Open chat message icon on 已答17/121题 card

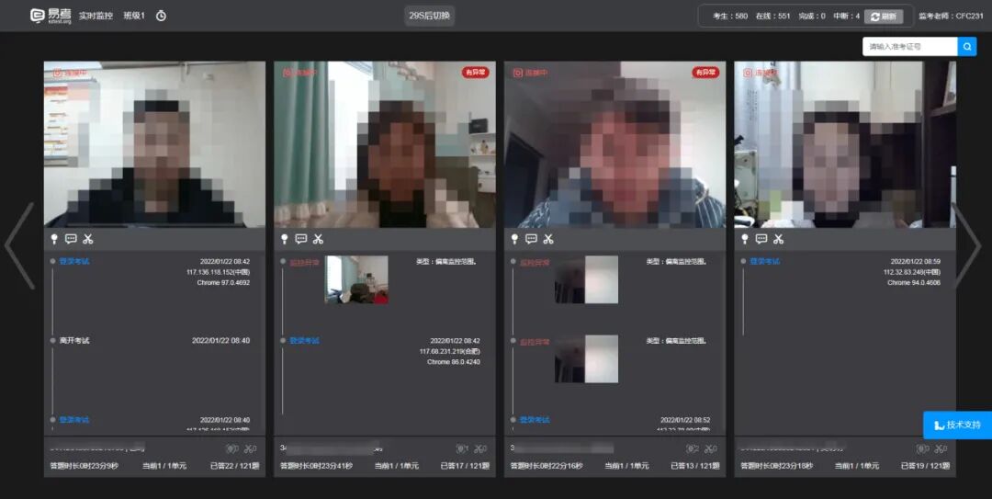click(301, 239)
